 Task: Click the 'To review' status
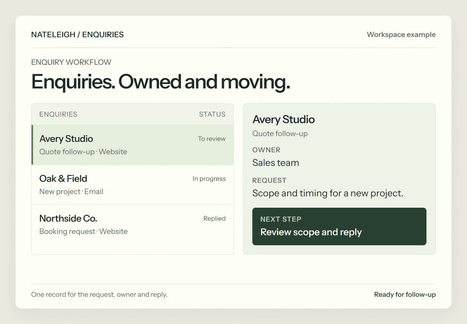[212, 139]
